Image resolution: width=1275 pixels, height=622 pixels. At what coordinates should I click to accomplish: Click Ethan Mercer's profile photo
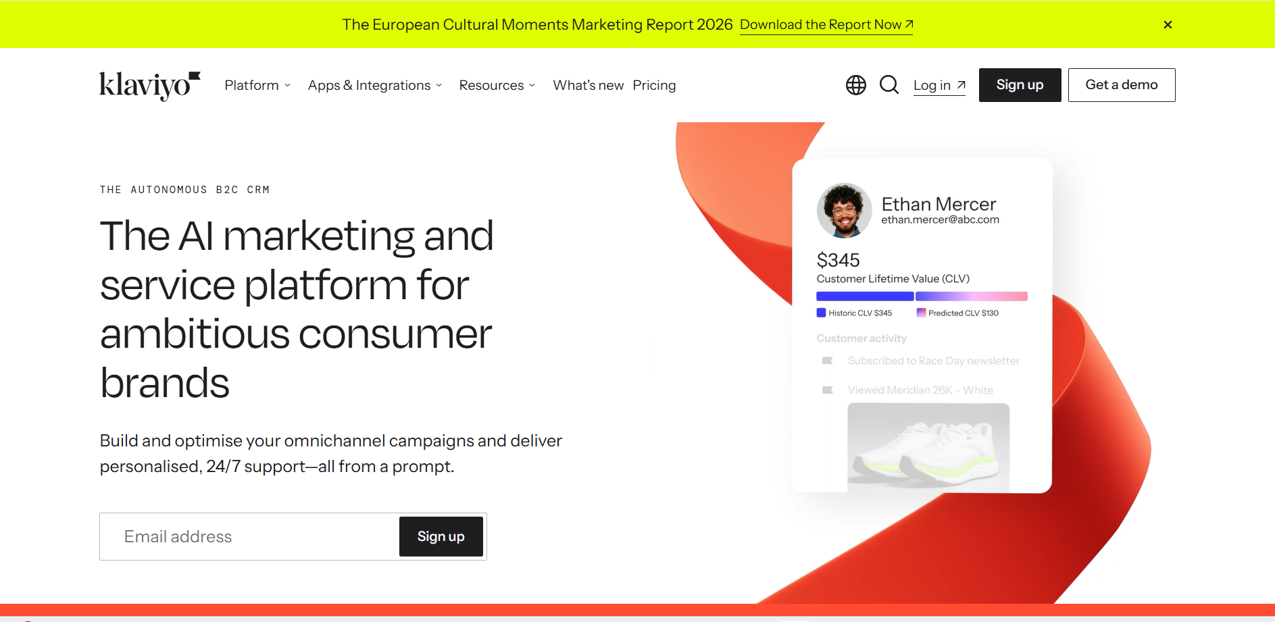tap(844, 211)
